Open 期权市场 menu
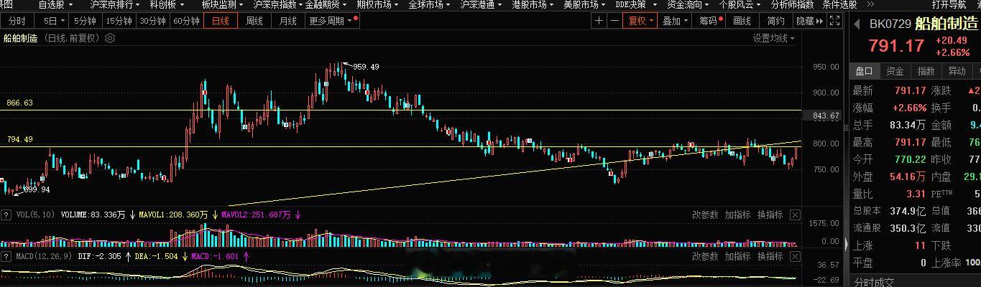Viewport: 981px width, 287px height. [379, 4]
